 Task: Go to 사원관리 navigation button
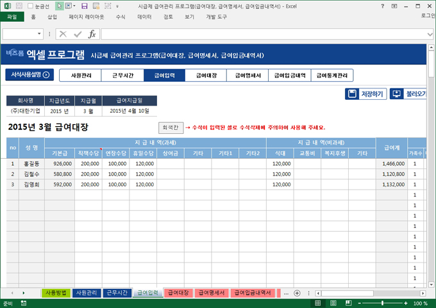(81, 76)
